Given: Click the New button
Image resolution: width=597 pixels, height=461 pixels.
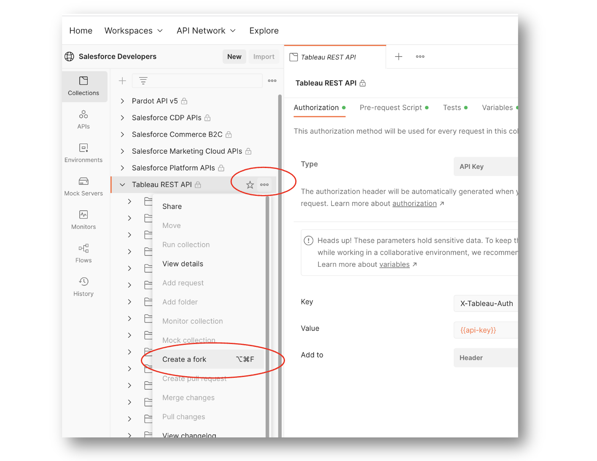Looking at the screenshot, I should coord(234,57).
